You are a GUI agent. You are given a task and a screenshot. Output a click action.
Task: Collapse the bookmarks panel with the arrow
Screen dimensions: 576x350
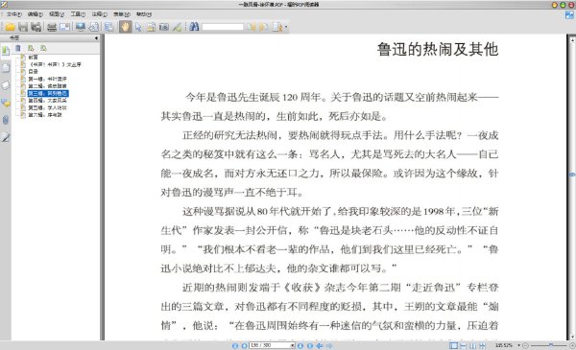tap(96, 37)
